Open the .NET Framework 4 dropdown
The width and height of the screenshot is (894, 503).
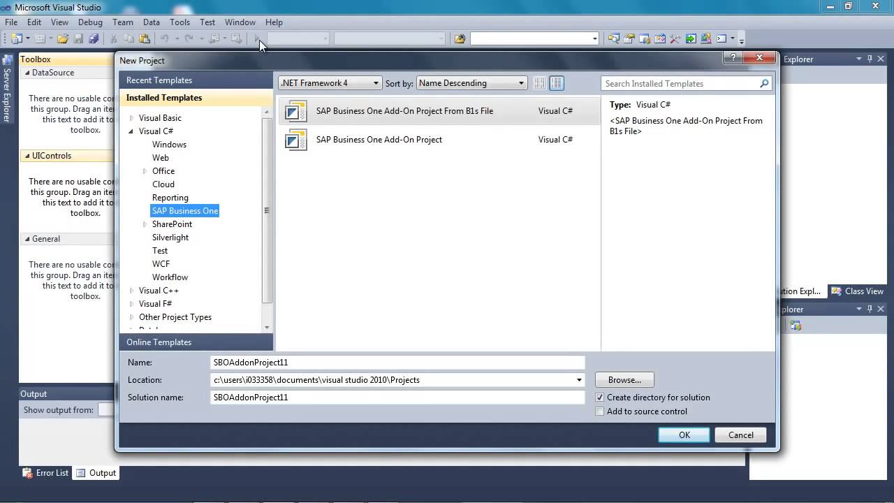point(330,83)
